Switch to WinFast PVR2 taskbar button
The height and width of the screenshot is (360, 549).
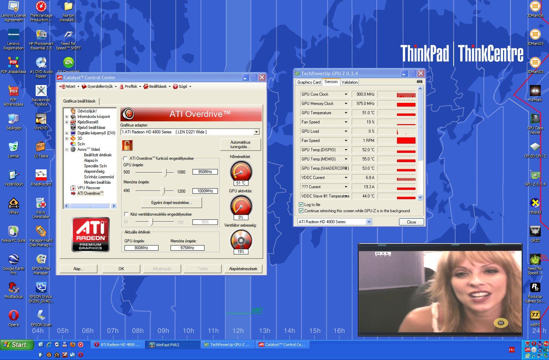pyautogui.click(x=173, y=345)
